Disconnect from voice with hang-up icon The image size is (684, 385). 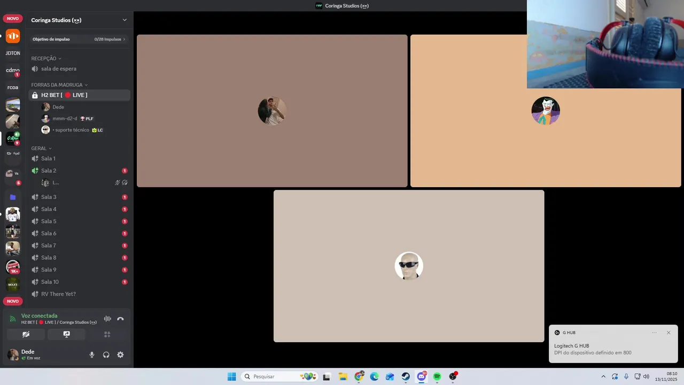[x=120, y=319]
